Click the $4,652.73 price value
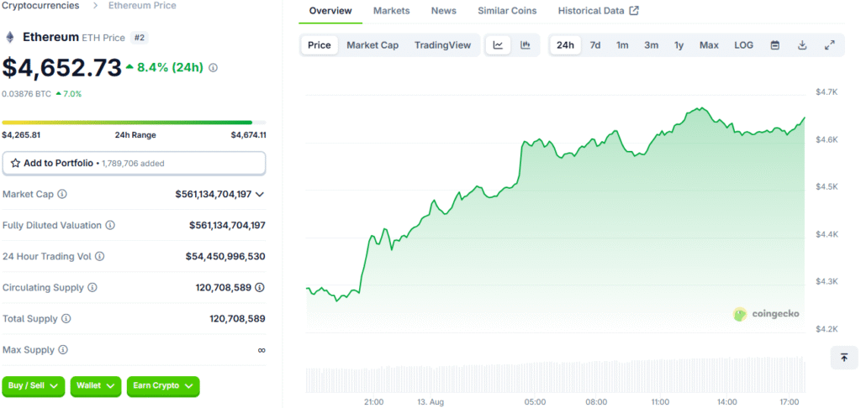 (x=61, y=67)
